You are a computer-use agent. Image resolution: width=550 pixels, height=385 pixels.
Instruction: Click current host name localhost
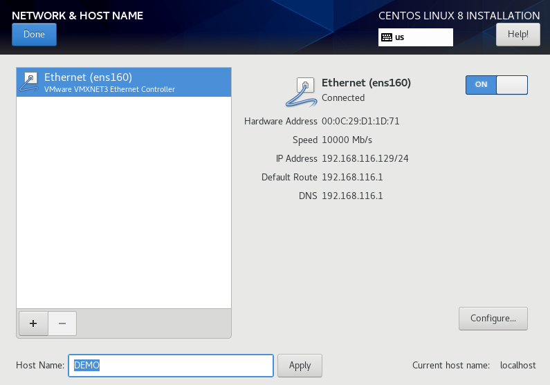tap(517, 365)
